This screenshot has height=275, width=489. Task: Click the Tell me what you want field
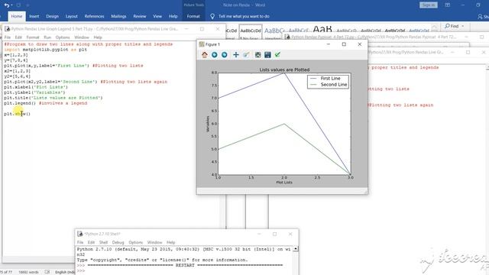click(244, 16)
